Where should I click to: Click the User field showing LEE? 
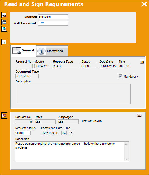pos(45,122)
